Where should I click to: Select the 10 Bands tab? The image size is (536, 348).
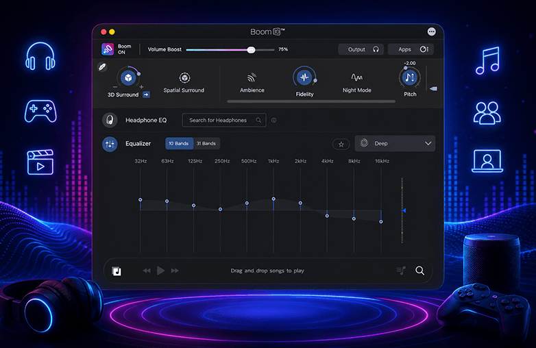tap(179, 143)
